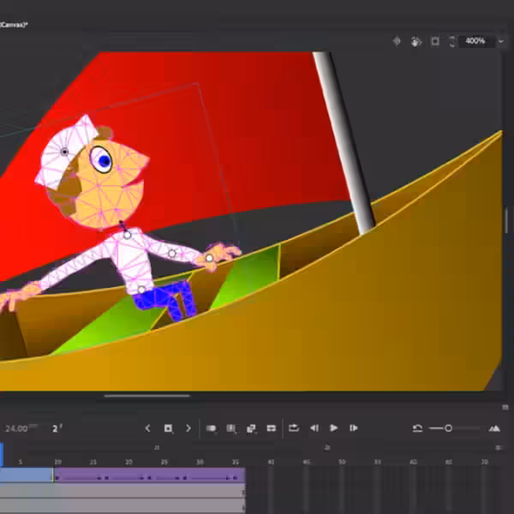The image size is (514, 514).
Task: Click the create tween icon
Action: pos(251,428)
